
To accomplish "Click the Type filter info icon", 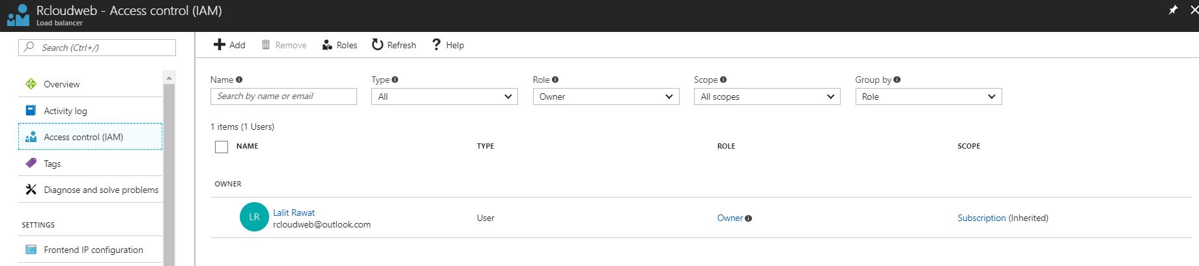I will click(395, 80).
